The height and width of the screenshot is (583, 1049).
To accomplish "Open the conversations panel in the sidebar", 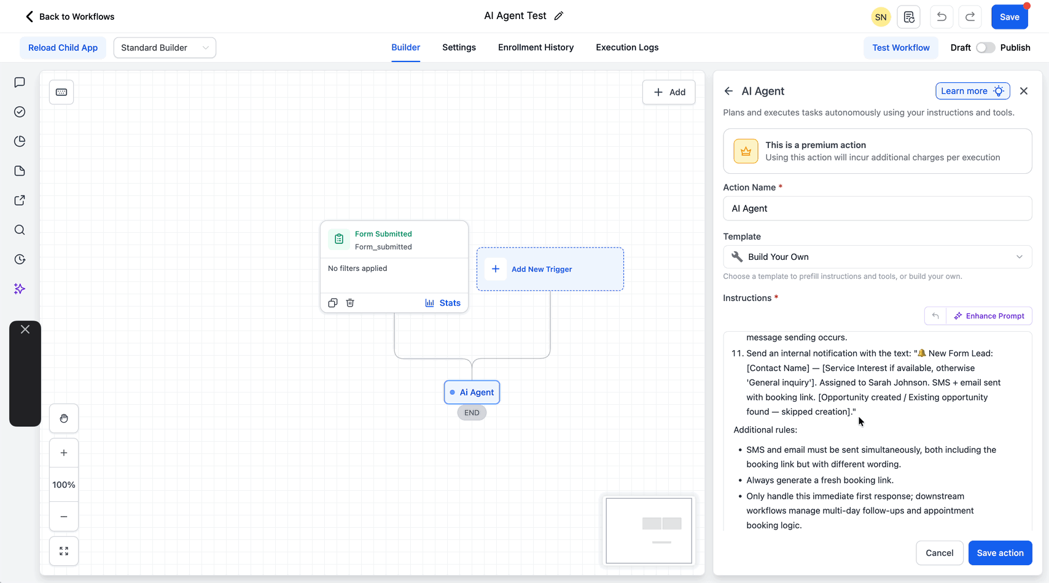I will point(19,82).
